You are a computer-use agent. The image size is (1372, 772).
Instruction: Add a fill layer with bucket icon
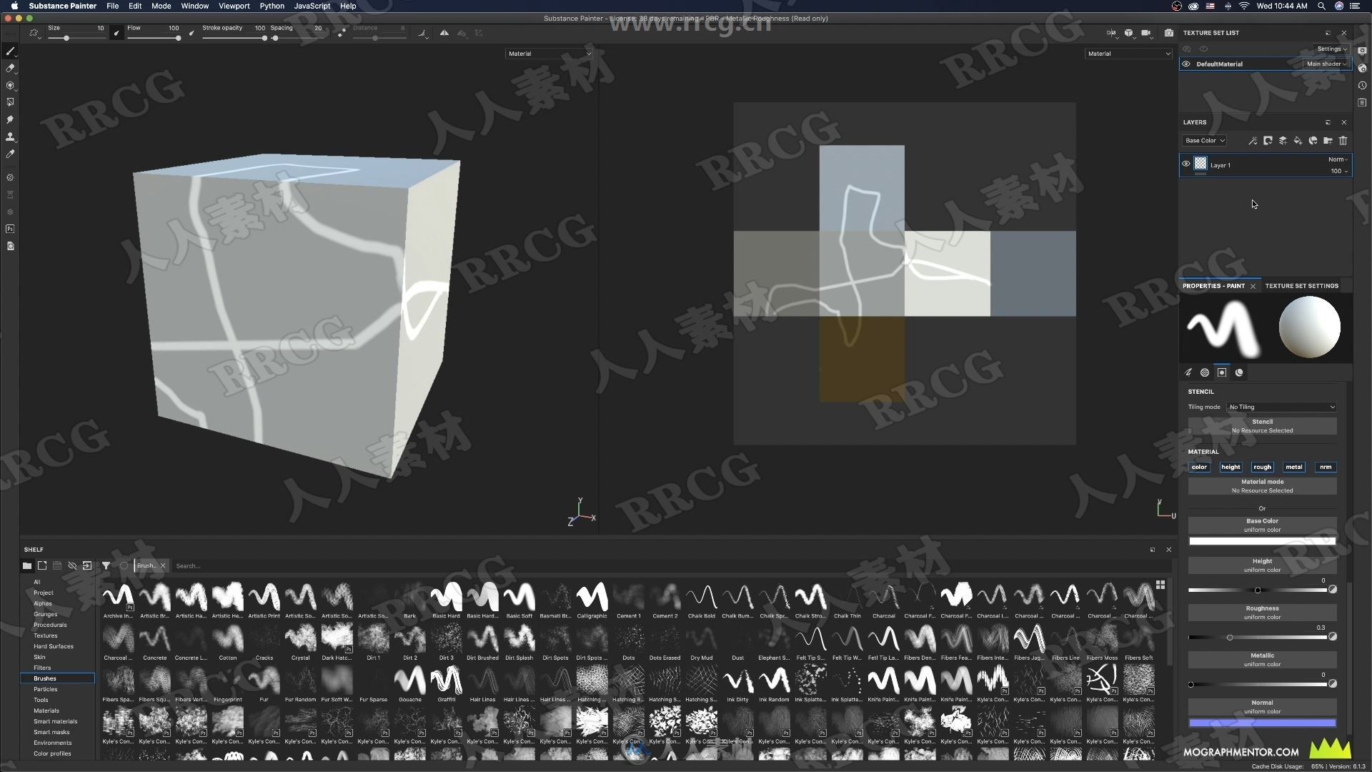(1298, 141)
